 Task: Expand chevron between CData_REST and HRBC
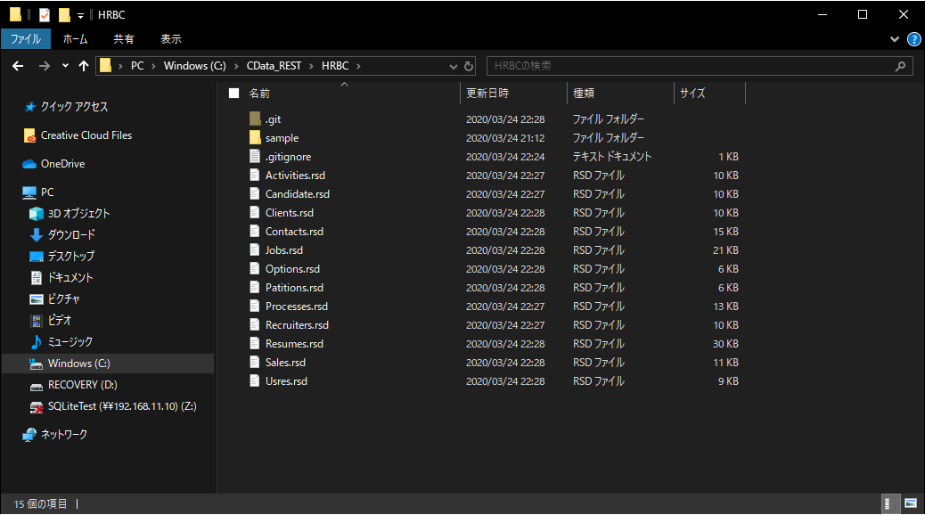click(x=312, y=66)
